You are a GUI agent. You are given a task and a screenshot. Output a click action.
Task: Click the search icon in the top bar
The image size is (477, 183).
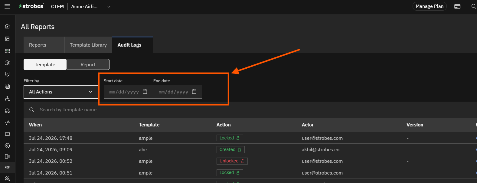pos(474,6)
